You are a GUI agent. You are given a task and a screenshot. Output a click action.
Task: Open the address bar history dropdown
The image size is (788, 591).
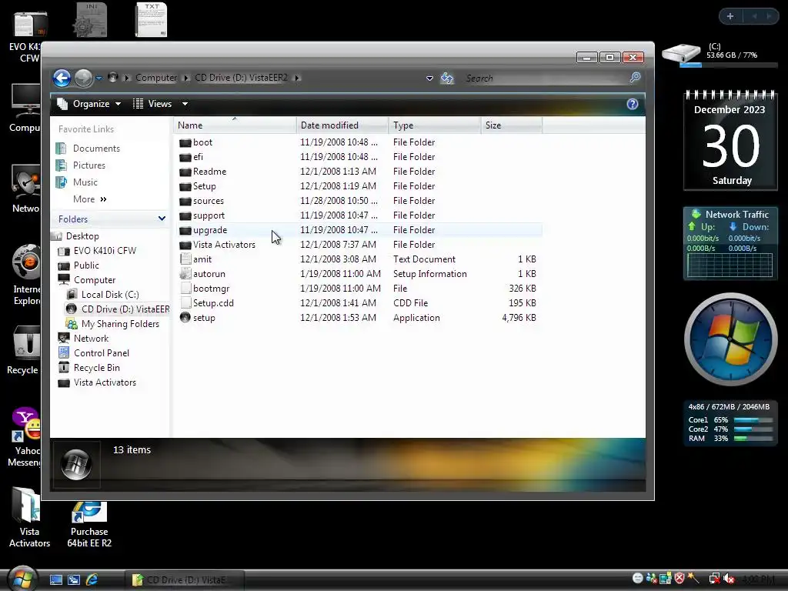(429, 78)
